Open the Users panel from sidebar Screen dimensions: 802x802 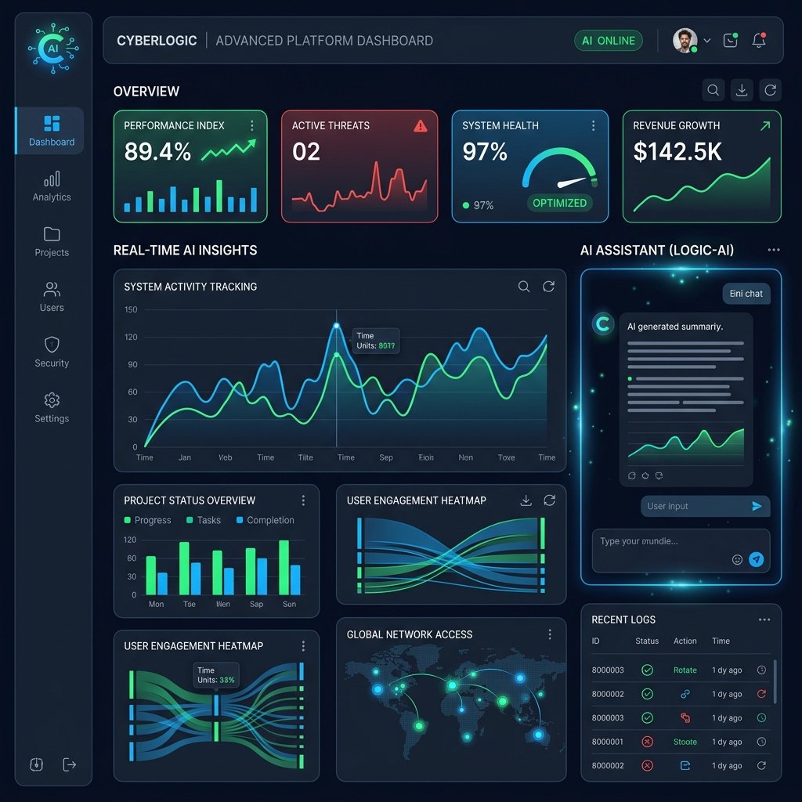click(51, 298)
